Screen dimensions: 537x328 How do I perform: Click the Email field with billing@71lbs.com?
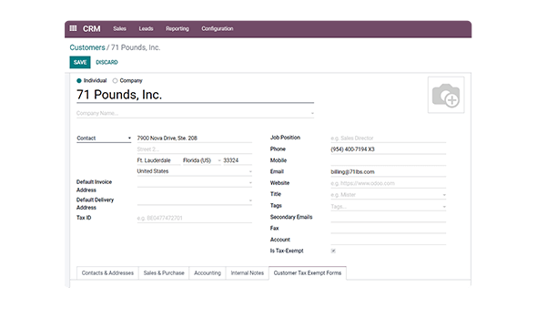(x=388, y=171)
